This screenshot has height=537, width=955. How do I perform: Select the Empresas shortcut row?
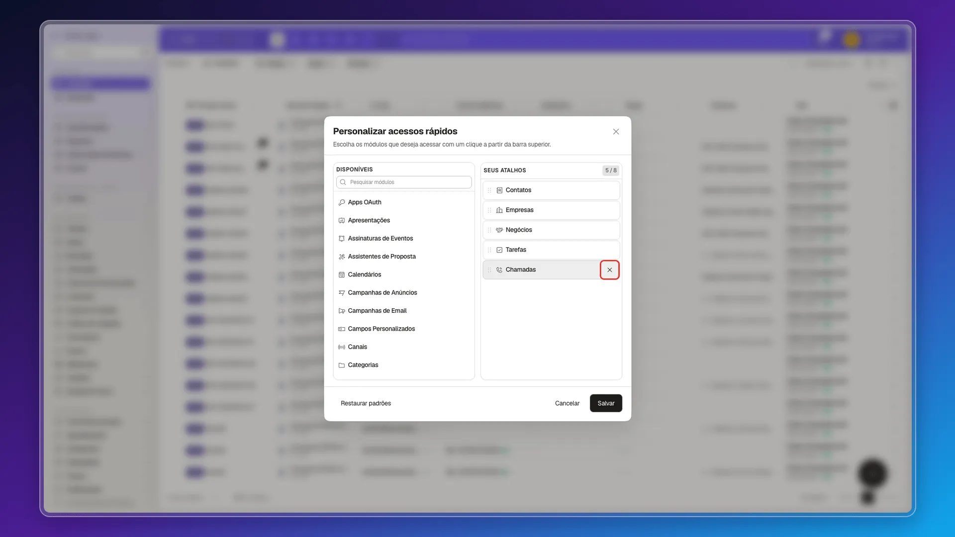(551, 210)
